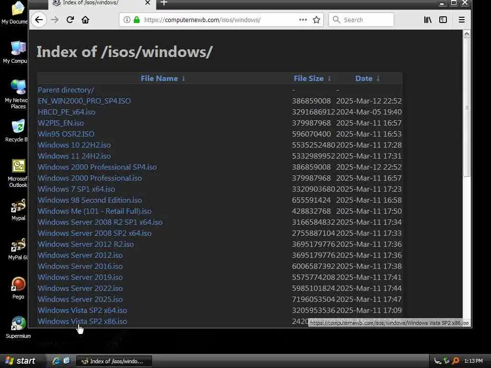Screen dimensions: 491x368
Task: Close the Index of /isos/windows/ tab
Action: pyautogui.click(x=148, y=3)
